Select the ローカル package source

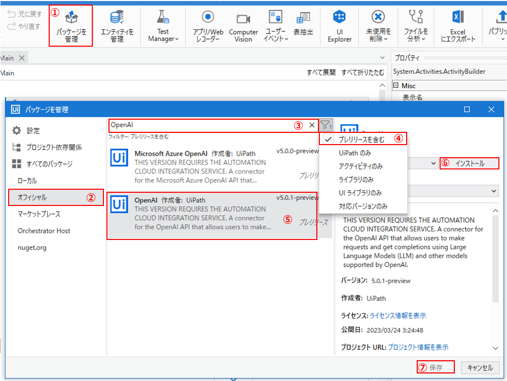click(x=27, y=181)
